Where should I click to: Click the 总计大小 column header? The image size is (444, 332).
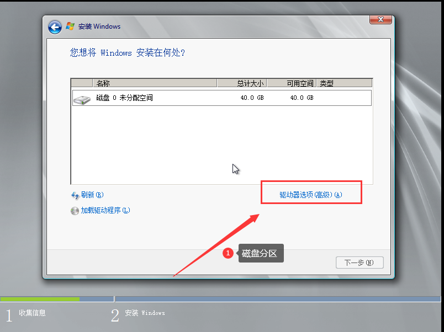[242, 83]
